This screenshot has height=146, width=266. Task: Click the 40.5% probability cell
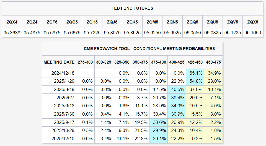pos(177,89)
